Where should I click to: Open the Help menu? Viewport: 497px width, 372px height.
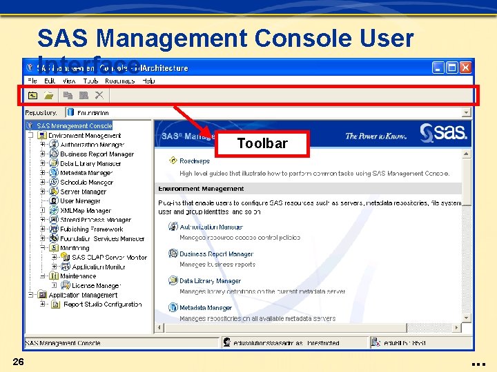[148, 81]
